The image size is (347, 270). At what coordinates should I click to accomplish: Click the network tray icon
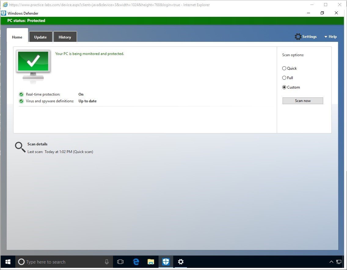tap(338, 262)
